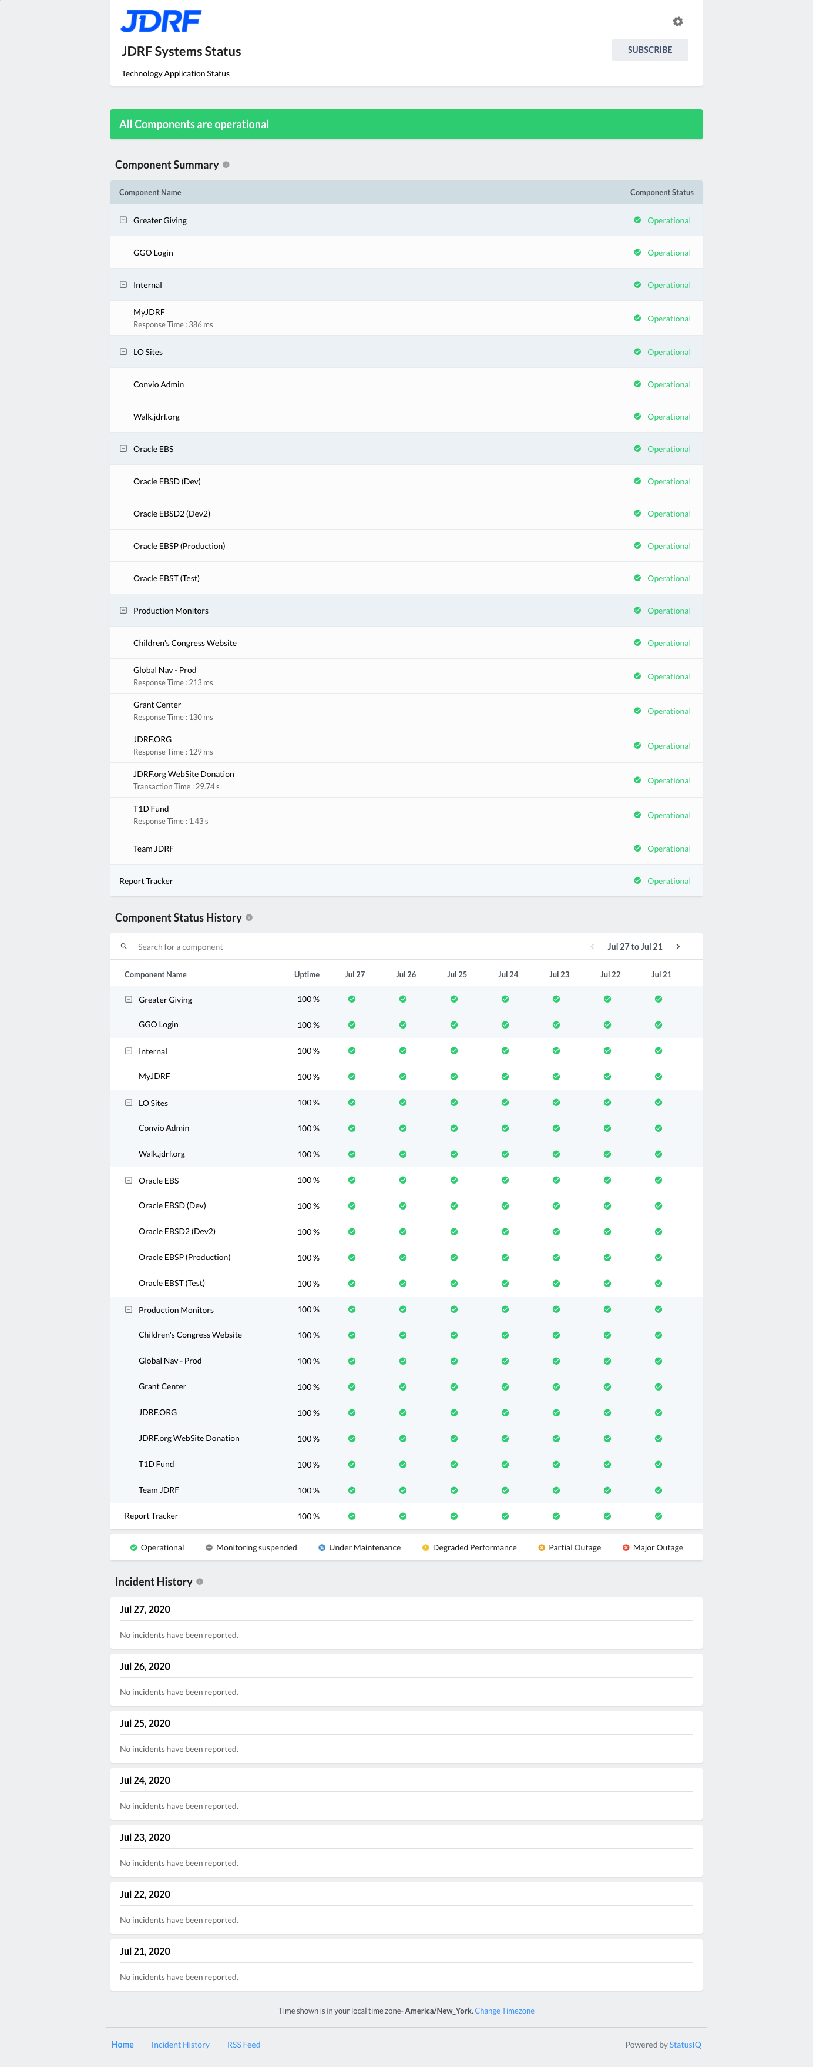The width and height of the screenshot is (813, 2067).
Task: Click Global Nav - Prod uptime 100 %
Action: click(308, 1361)
